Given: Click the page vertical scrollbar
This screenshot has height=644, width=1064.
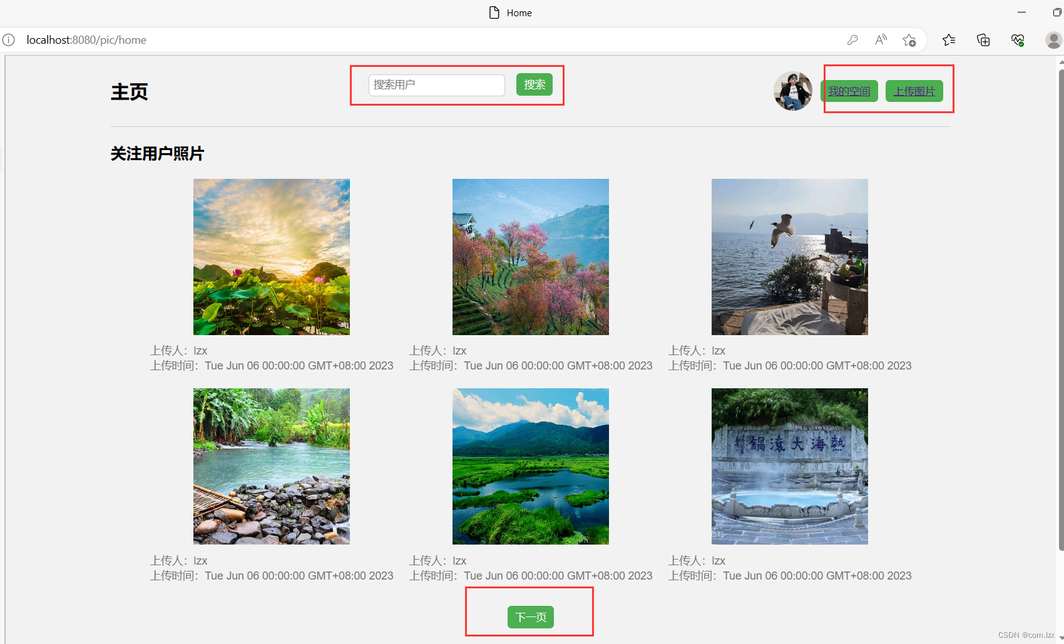Looking at the screenshot, I should click(x=1060, y=309).
